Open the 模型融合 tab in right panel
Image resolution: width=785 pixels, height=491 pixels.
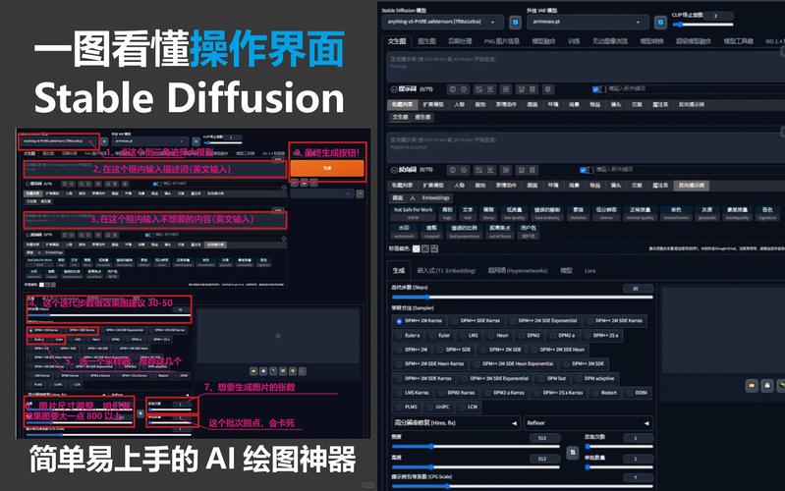coord(543,41)
